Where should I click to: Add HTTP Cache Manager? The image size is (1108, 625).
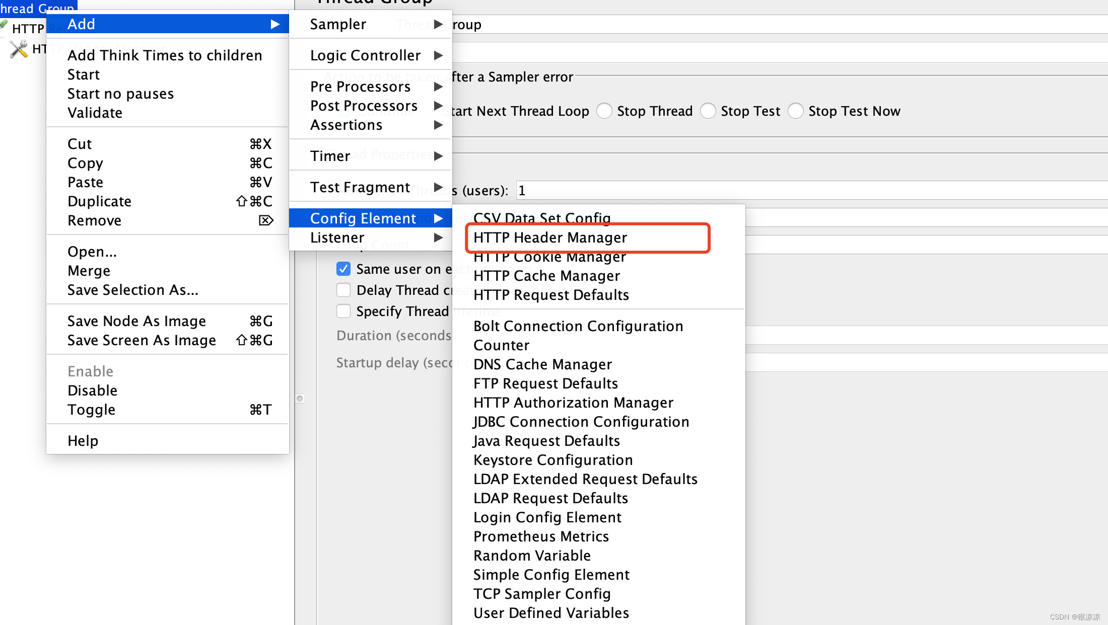coord(599,276)
